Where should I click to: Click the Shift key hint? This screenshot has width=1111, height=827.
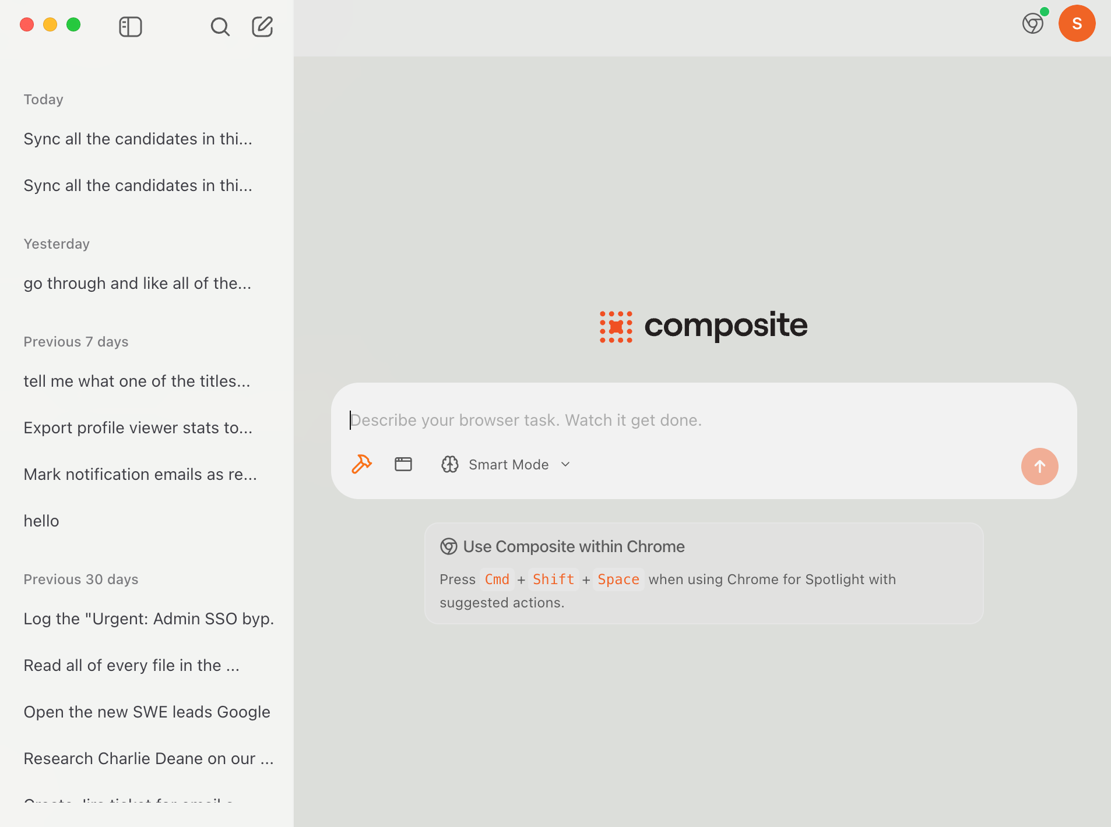click(x=554, y=579)
